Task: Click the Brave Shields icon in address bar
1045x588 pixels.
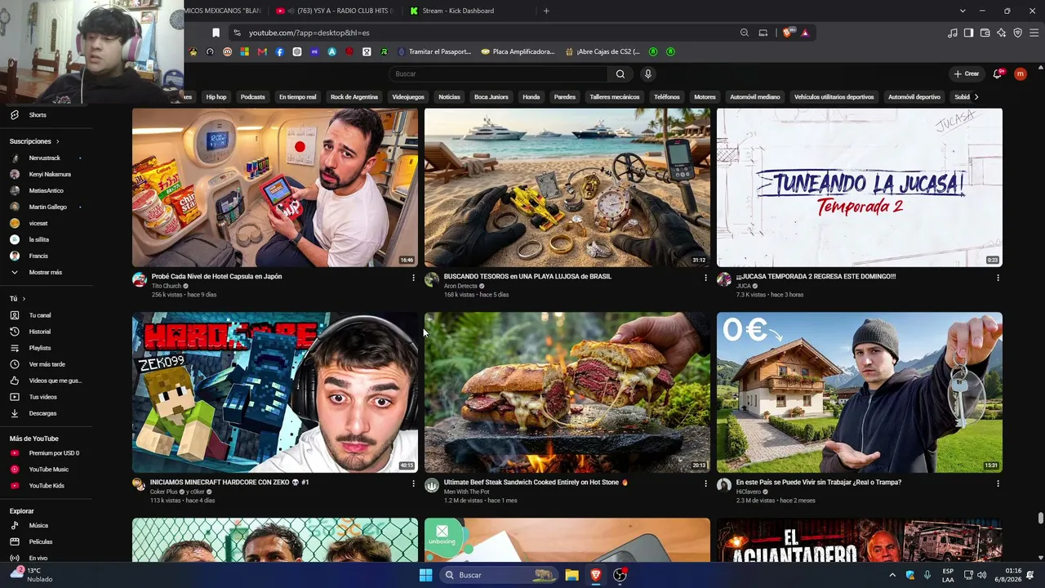Action: pyautogui.click(x=787, y=33)
